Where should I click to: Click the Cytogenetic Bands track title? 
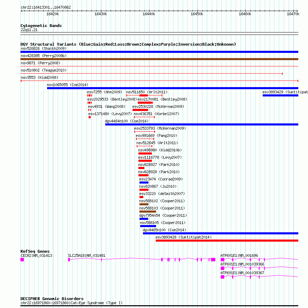pyautogui.click(x=41, y=26)
